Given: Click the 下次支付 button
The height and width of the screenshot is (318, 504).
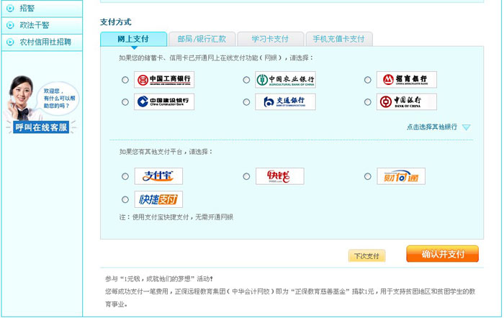Looking at the screenshot, I should 366,255.
